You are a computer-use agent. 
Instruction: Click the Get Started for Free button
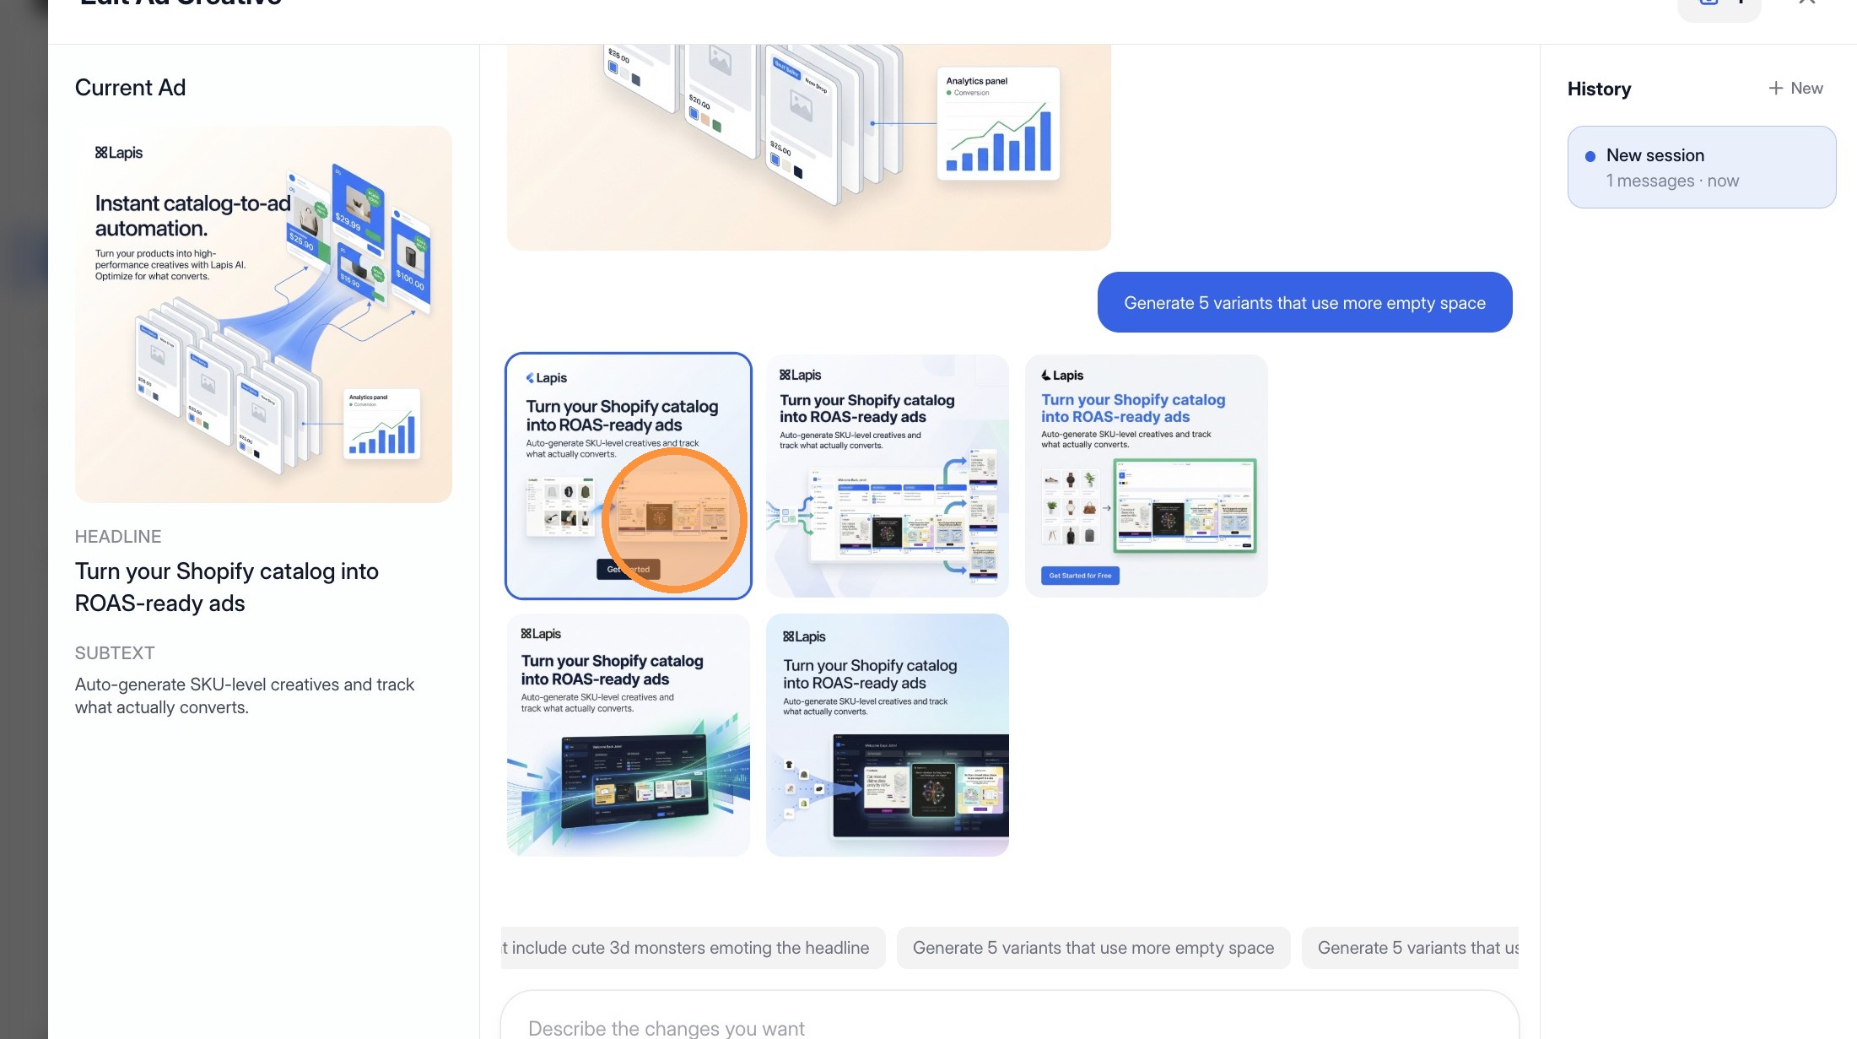[x=1080, y=576]
